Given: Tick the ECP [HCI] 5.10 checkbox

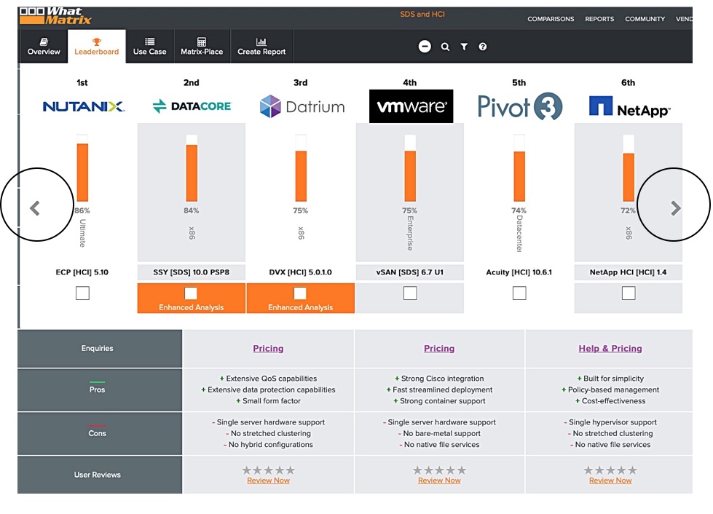Looking at the screenshot, I should pyautogui.click(x=82, y=293).
